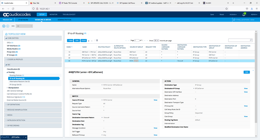Expand the SIP Definitions section

[x=33, y=105]
